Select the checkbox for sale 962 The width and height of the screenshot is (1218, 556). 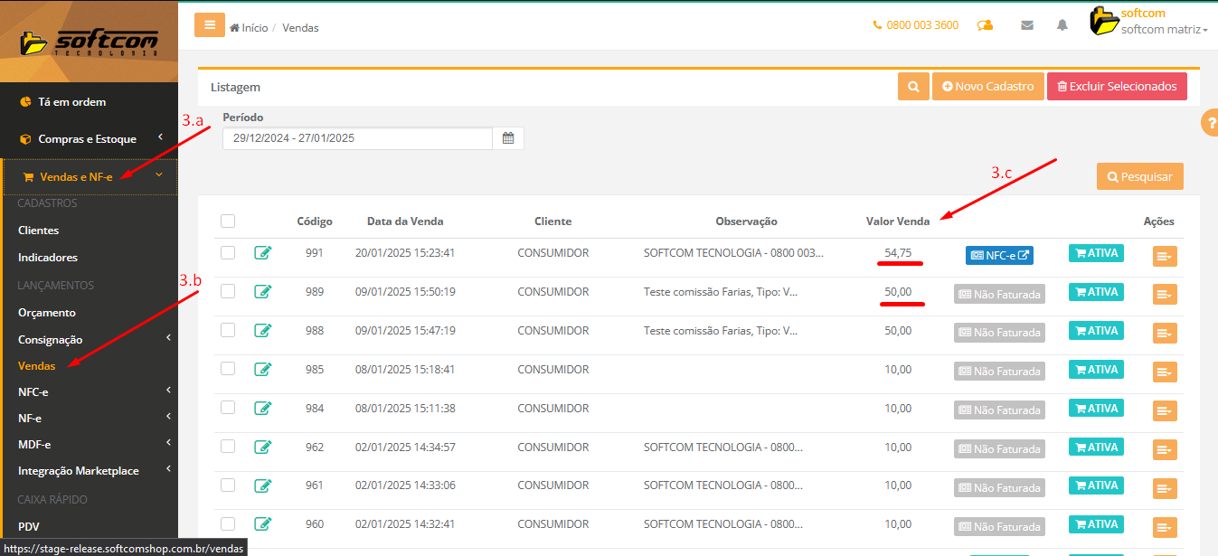point(228,447)
